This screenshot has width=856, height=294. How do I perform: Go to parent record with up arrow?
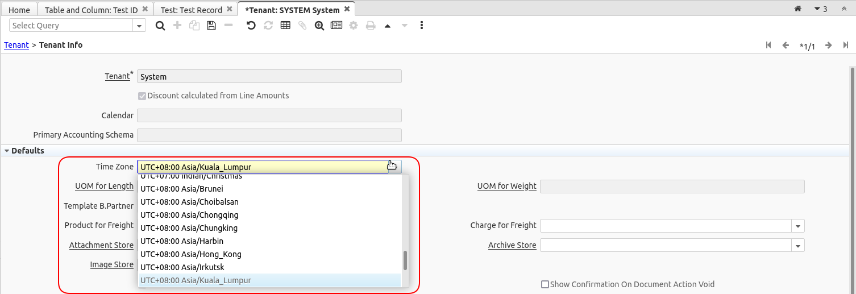[x=388, y=26]
